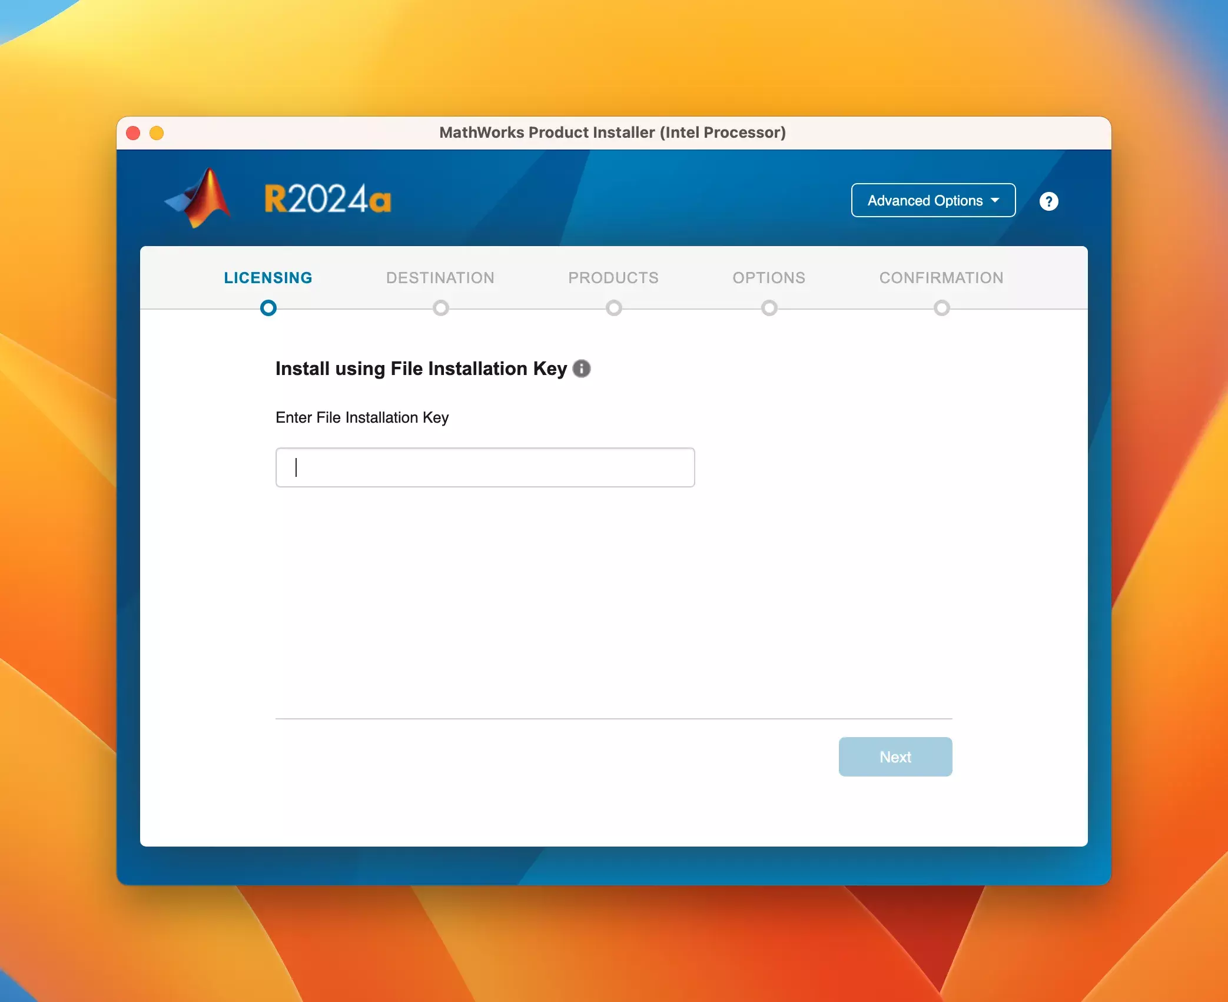Select the DESTINATION tab label
Viewport: 1228px width, 1002px height.
pyautogui.click(x=440, y=278)
